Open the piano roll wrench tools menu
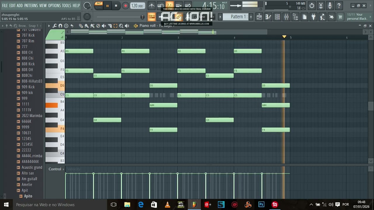The image size is (374, 210). point(55,26)
